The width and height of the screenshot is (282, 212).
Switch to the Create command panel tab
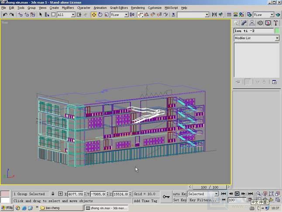click(x=236, y=23)
